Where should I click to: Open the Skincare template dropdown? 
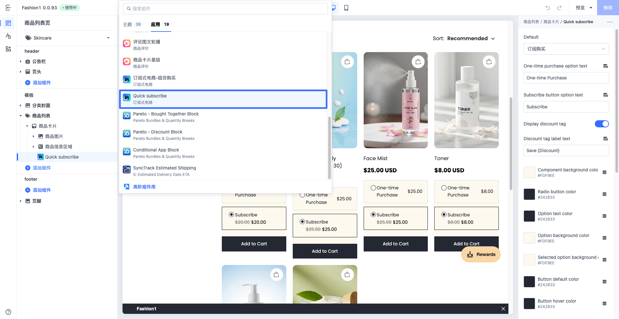click(x=67, y=38)
